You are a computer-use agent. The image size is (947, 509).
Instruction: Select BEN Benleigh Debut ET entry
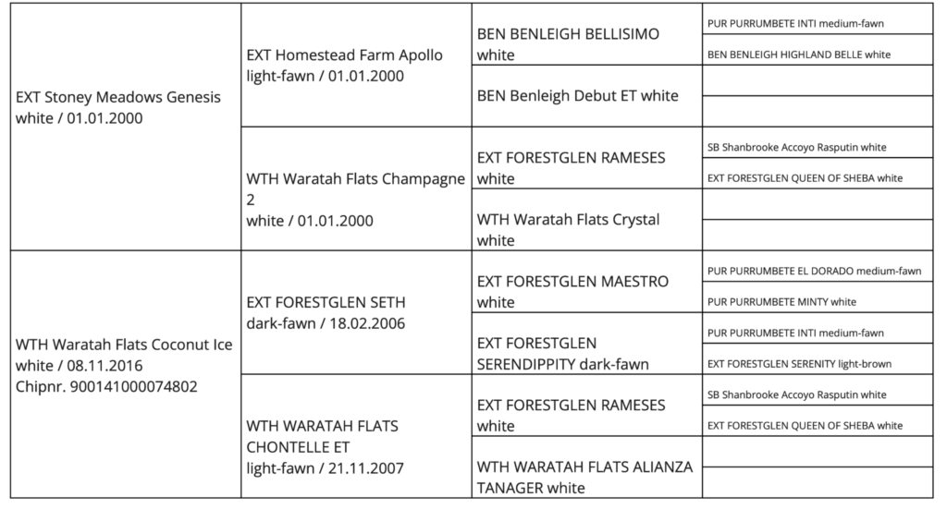pos(577,95)
